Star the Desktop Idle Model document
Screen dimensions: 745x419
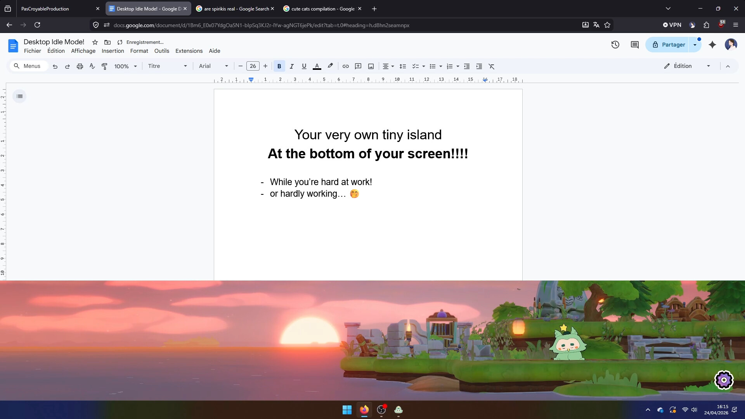(x=95, y=42)
